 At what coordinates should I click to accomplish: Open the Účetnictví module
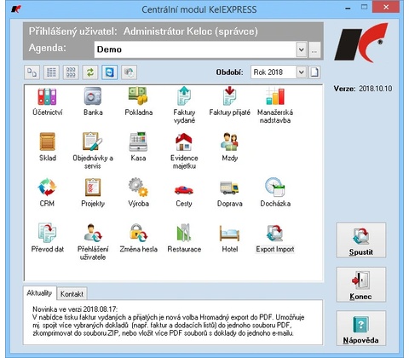click(x=47, y=101)
